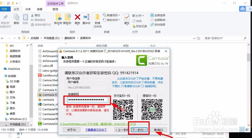This screenshot has height=138, width=252.
Task: Click the WeChat QR code image
Action: pyautogui.click(x=152, y=110)
